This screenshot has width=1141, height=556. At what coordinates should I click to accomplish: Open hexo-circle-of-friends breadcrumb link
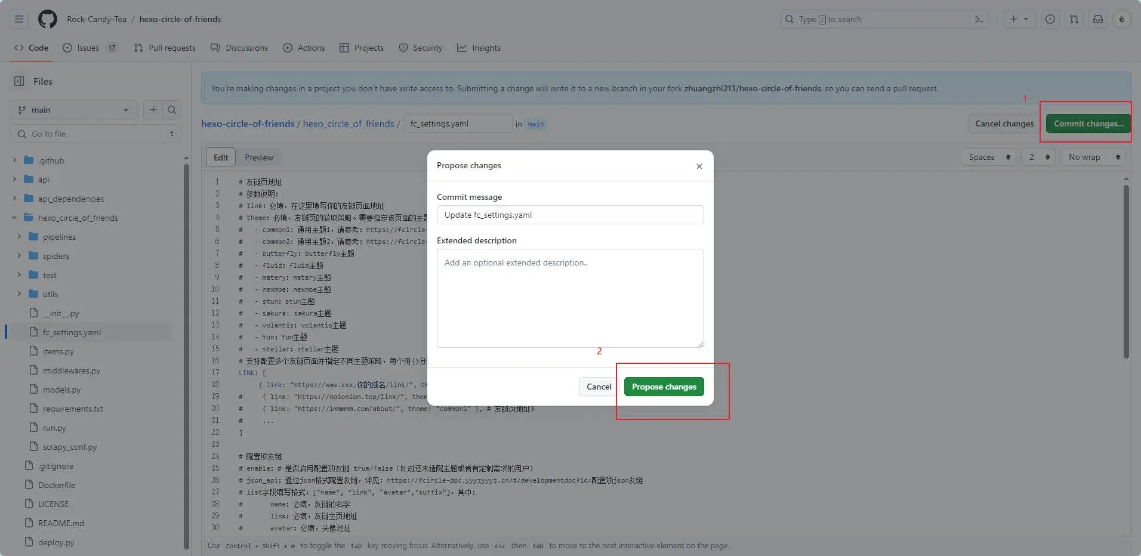[x=248, y=123]
